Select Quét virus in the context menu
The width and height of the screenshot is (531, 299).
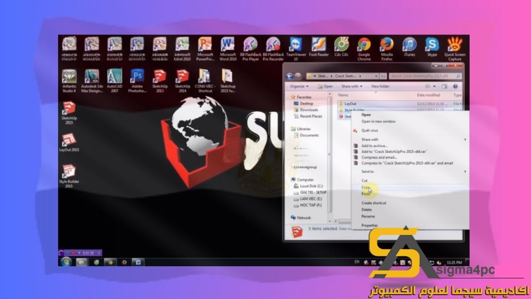(x=370, y=130)
